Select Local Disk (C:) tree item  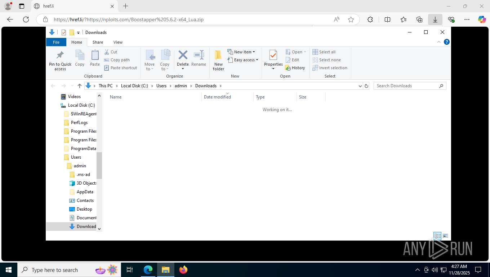(81, 105)
